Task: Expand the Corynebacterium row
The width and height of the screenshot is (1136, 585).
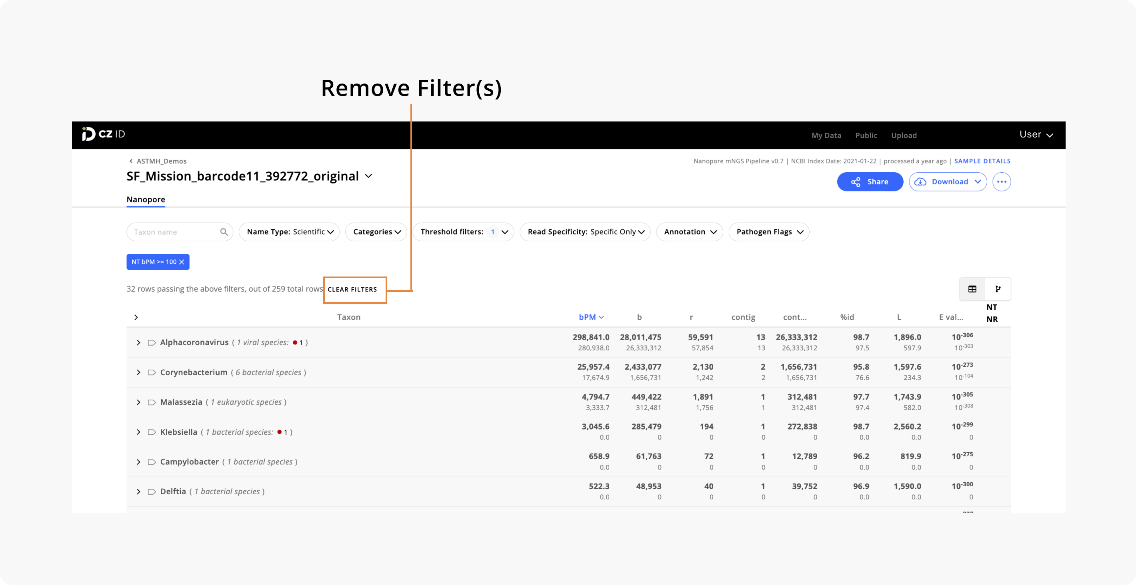Action: [x=138, y=372]
